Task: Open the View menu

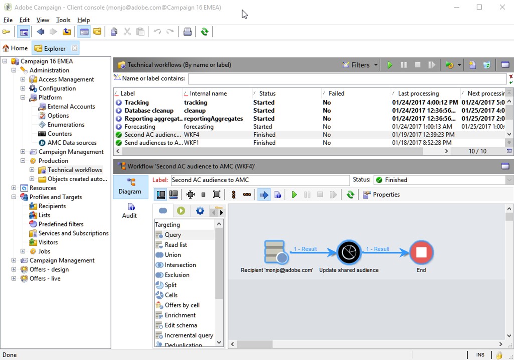Action: click(43, 20)
